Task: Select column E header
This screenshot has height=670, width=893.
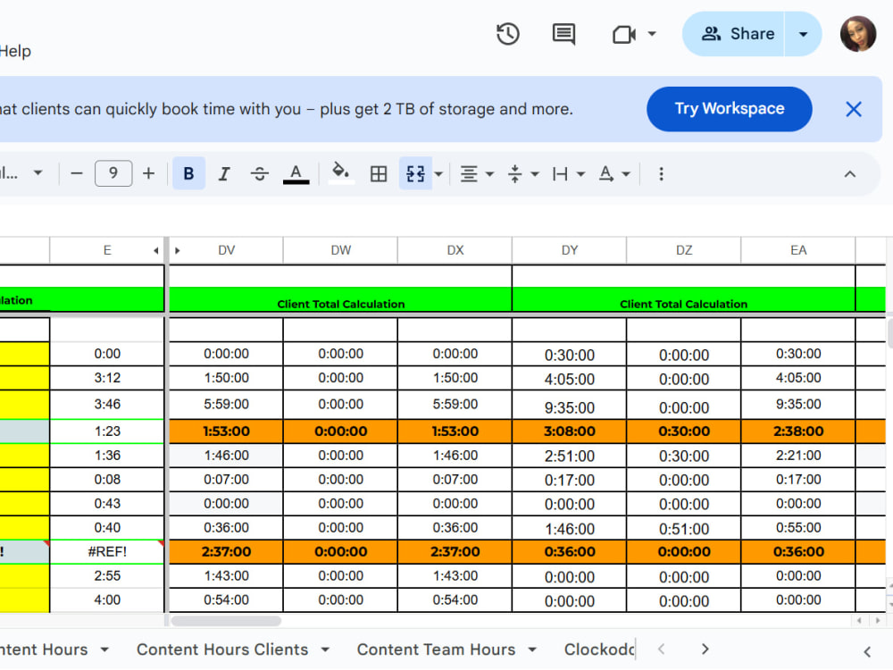Action: coord(107,251)
